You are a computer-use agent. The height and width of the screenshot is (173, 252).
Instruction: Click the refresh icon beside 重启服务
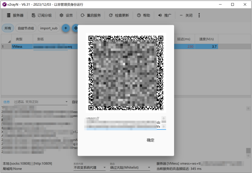(82, 15)
